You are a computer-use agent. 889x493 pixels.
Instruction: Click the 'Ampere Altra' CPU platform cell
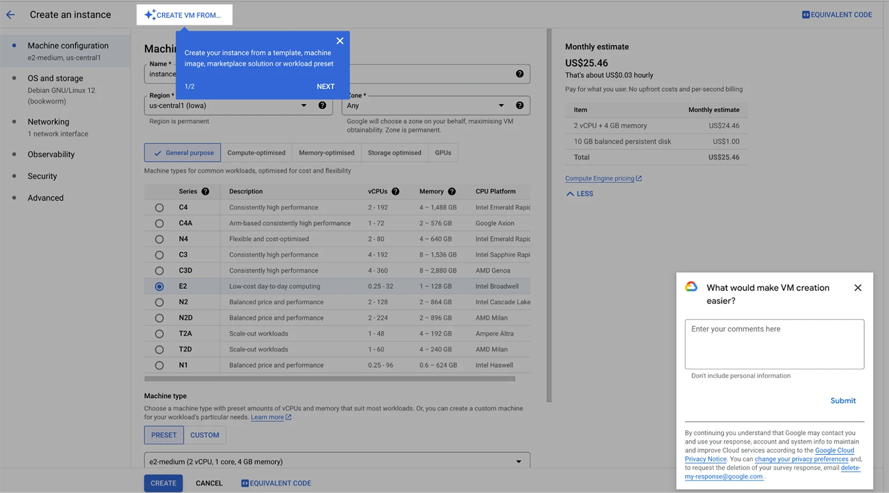pos(494,334)
